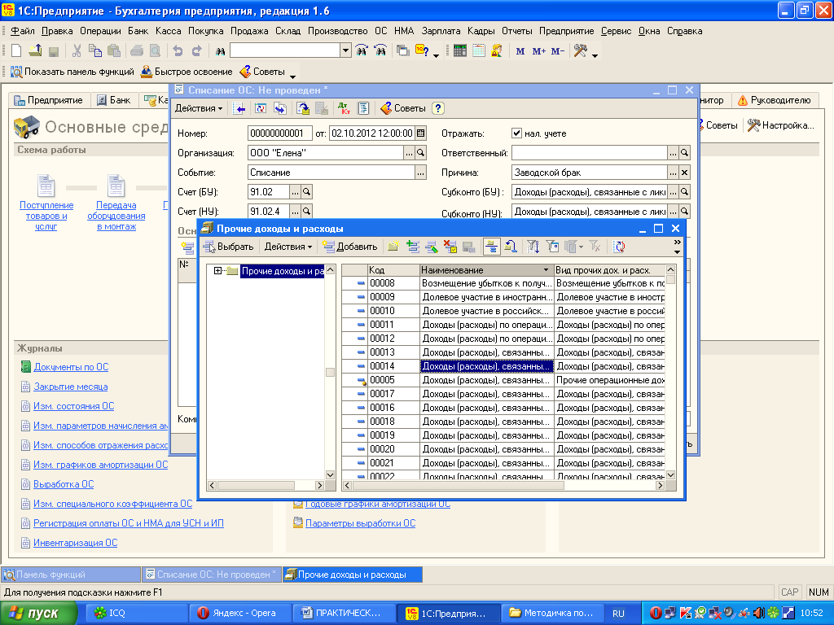
Task: Click the move-to-group icon in Прочие доходы
Action: [511, 247]
